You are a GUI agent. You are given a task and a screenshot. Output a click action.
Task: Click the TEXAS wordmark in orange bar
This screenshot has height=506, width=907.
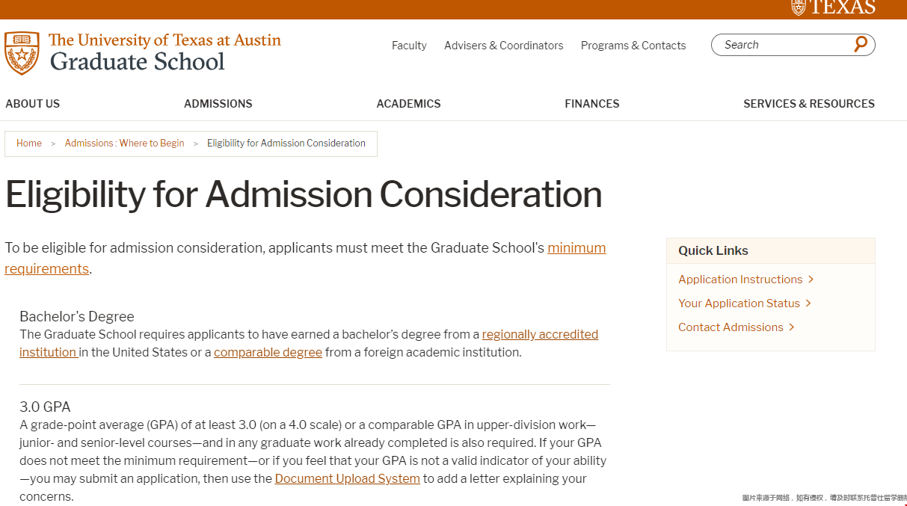tap(834, 7)
